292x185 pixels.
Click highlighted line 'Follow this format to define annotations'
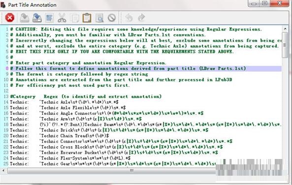[x=128, y=69]
